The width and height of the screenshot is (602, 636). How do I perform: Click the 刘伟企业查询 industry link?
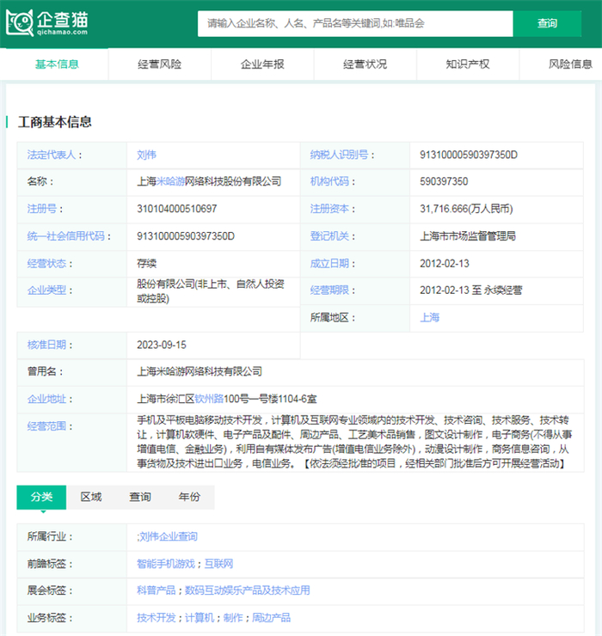[x=168, y=537]
